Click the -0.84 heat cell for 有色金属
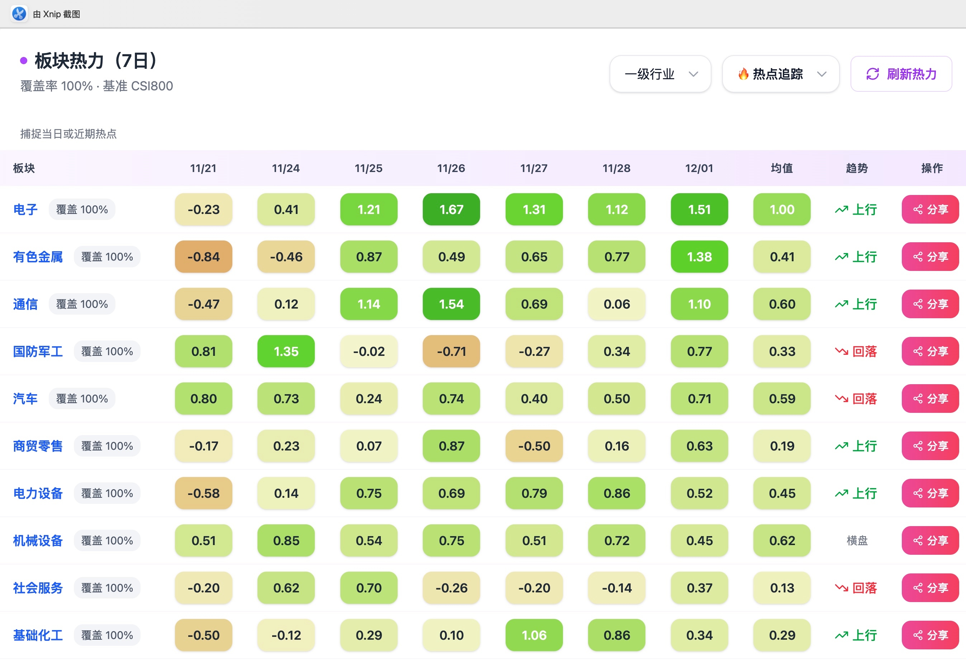Image resolution: width=966 pixels, height=663 pixels. coord(203,257)
